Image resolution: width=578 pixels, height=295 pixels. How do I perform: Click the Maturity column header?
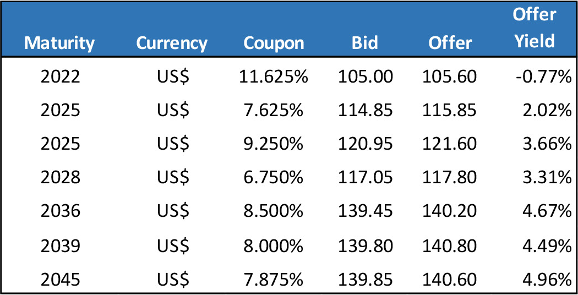(x=59, y=43)
